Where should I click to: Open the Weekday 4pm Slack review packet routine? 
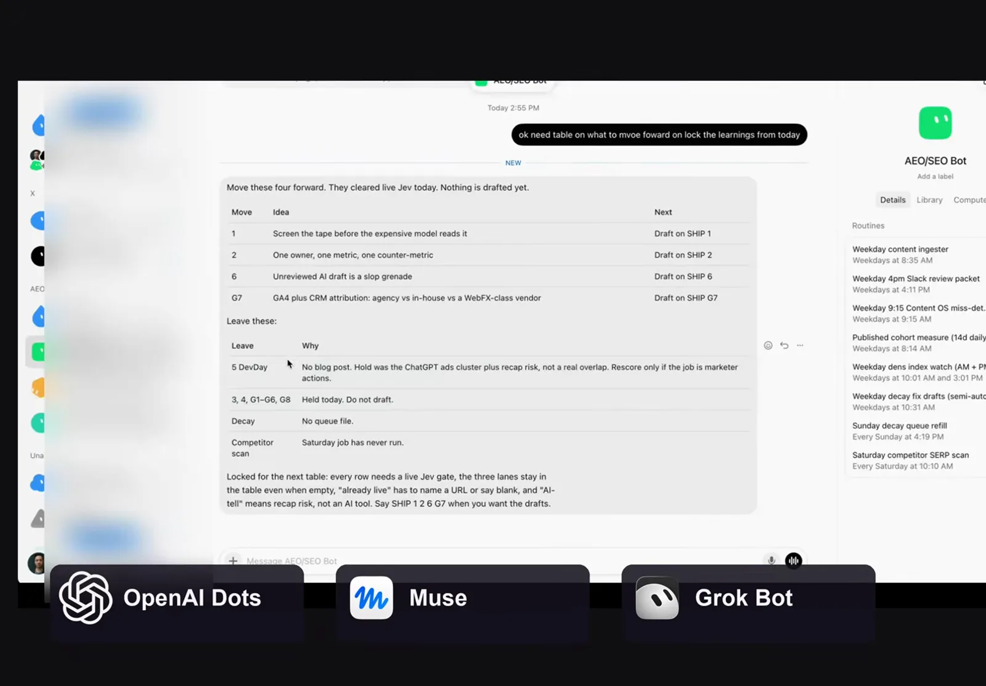pos(916,284)
